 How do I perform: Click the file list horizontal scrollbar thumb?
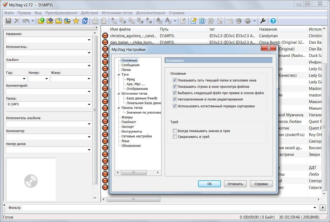click(133, 200)
